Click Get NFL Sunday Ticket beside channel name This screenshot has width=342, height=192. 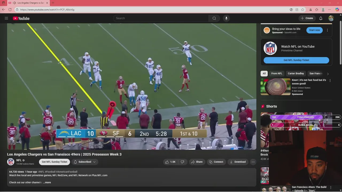(55, 162)
